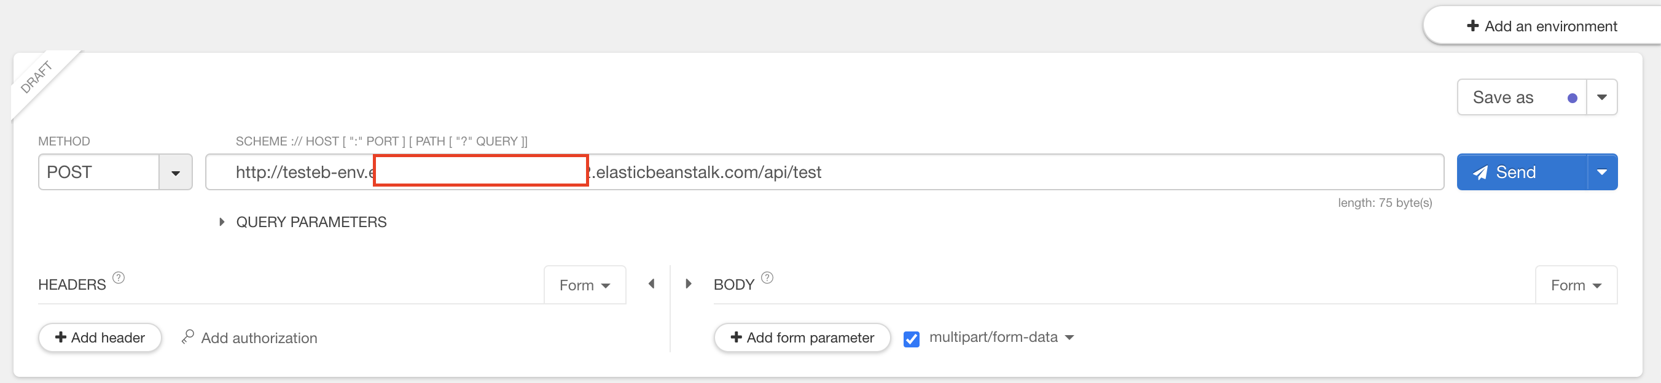Click the HEADERS help question mark icon
1661x383 pixels.
pyautogui.click(x=119, y=278)
